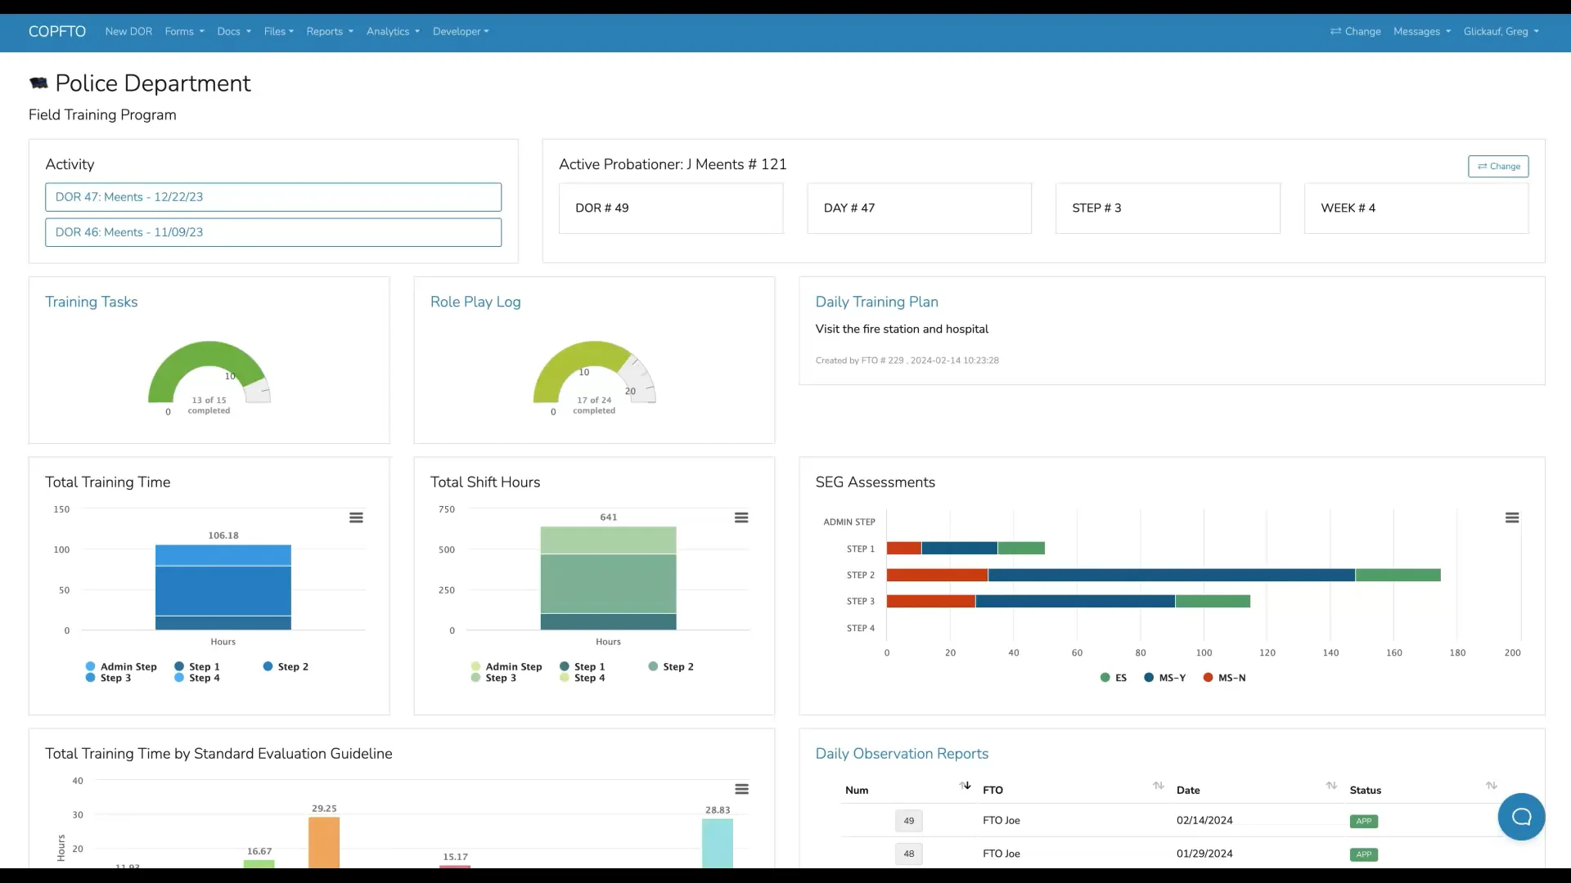Open DOR 47: Meents activity entry

[x=273, y=197]
